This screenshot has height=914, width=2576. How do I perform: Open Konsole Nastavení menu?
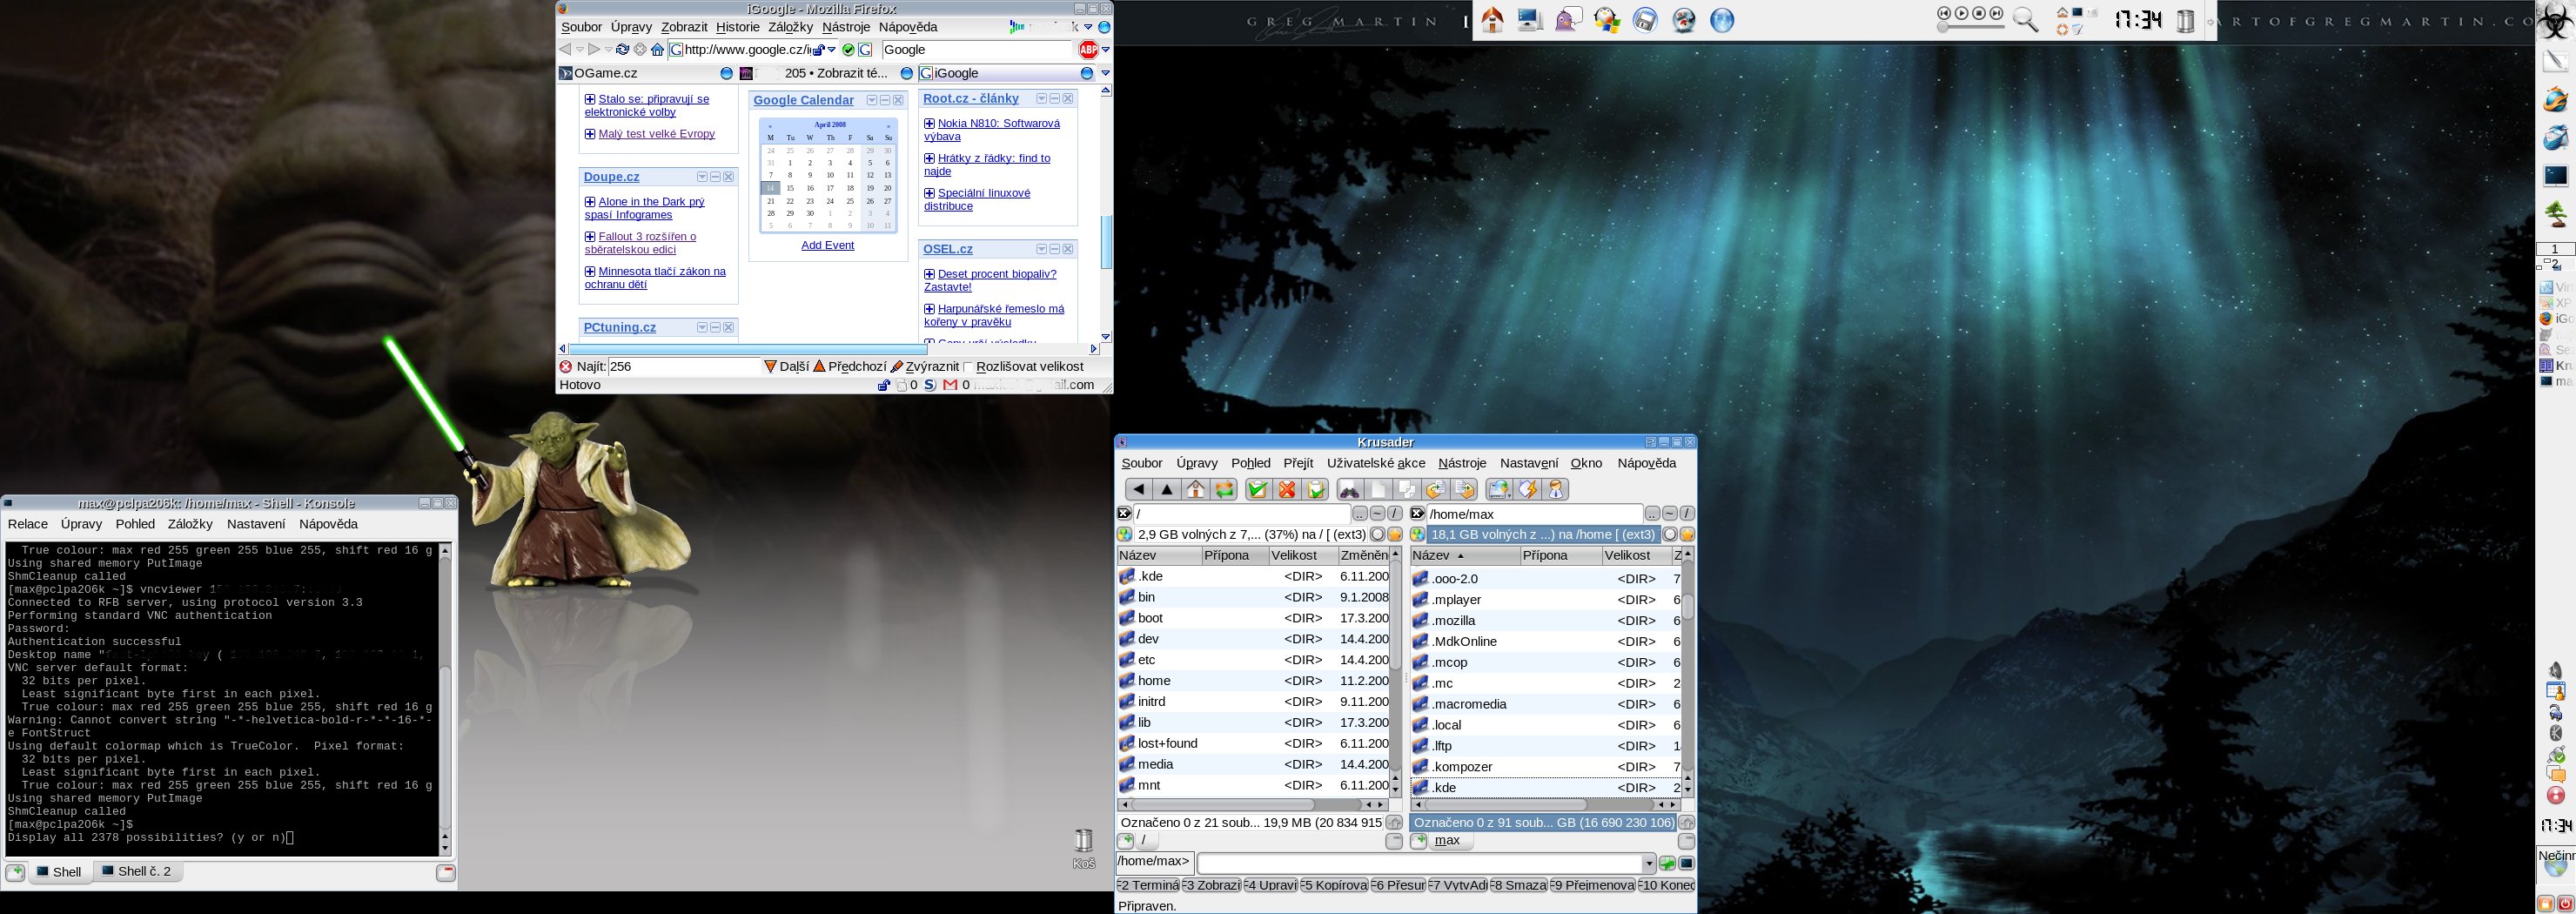[x=255, y=524]
